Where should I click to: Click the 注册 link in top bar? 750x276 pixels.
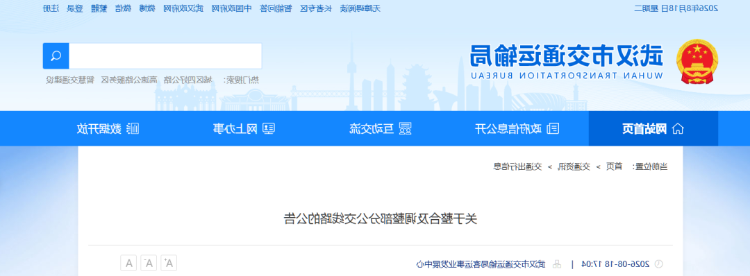(51, 8)
